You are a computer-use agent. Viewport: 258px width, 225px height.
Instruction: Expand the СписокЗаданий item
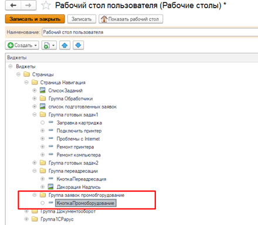[x=35, y=90]
